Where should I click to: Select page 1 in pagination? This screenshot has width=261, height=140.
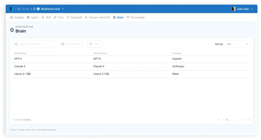pyautogui.click(x=227, y=120)
